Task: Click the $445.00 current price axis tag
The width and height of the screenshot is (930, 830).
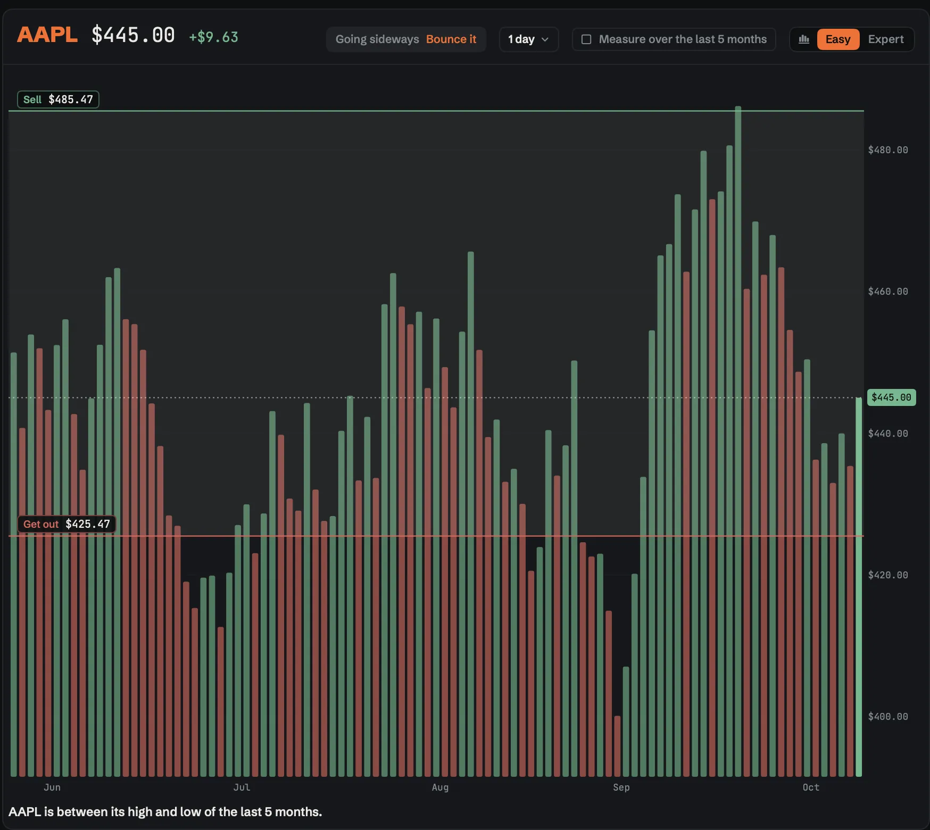Action: (891, 397)
